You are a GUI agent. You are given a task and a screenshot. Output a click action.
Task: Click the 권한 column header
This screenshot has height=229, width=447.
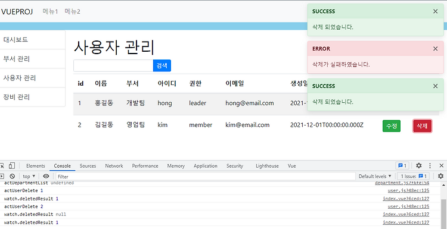coord(195,83)
